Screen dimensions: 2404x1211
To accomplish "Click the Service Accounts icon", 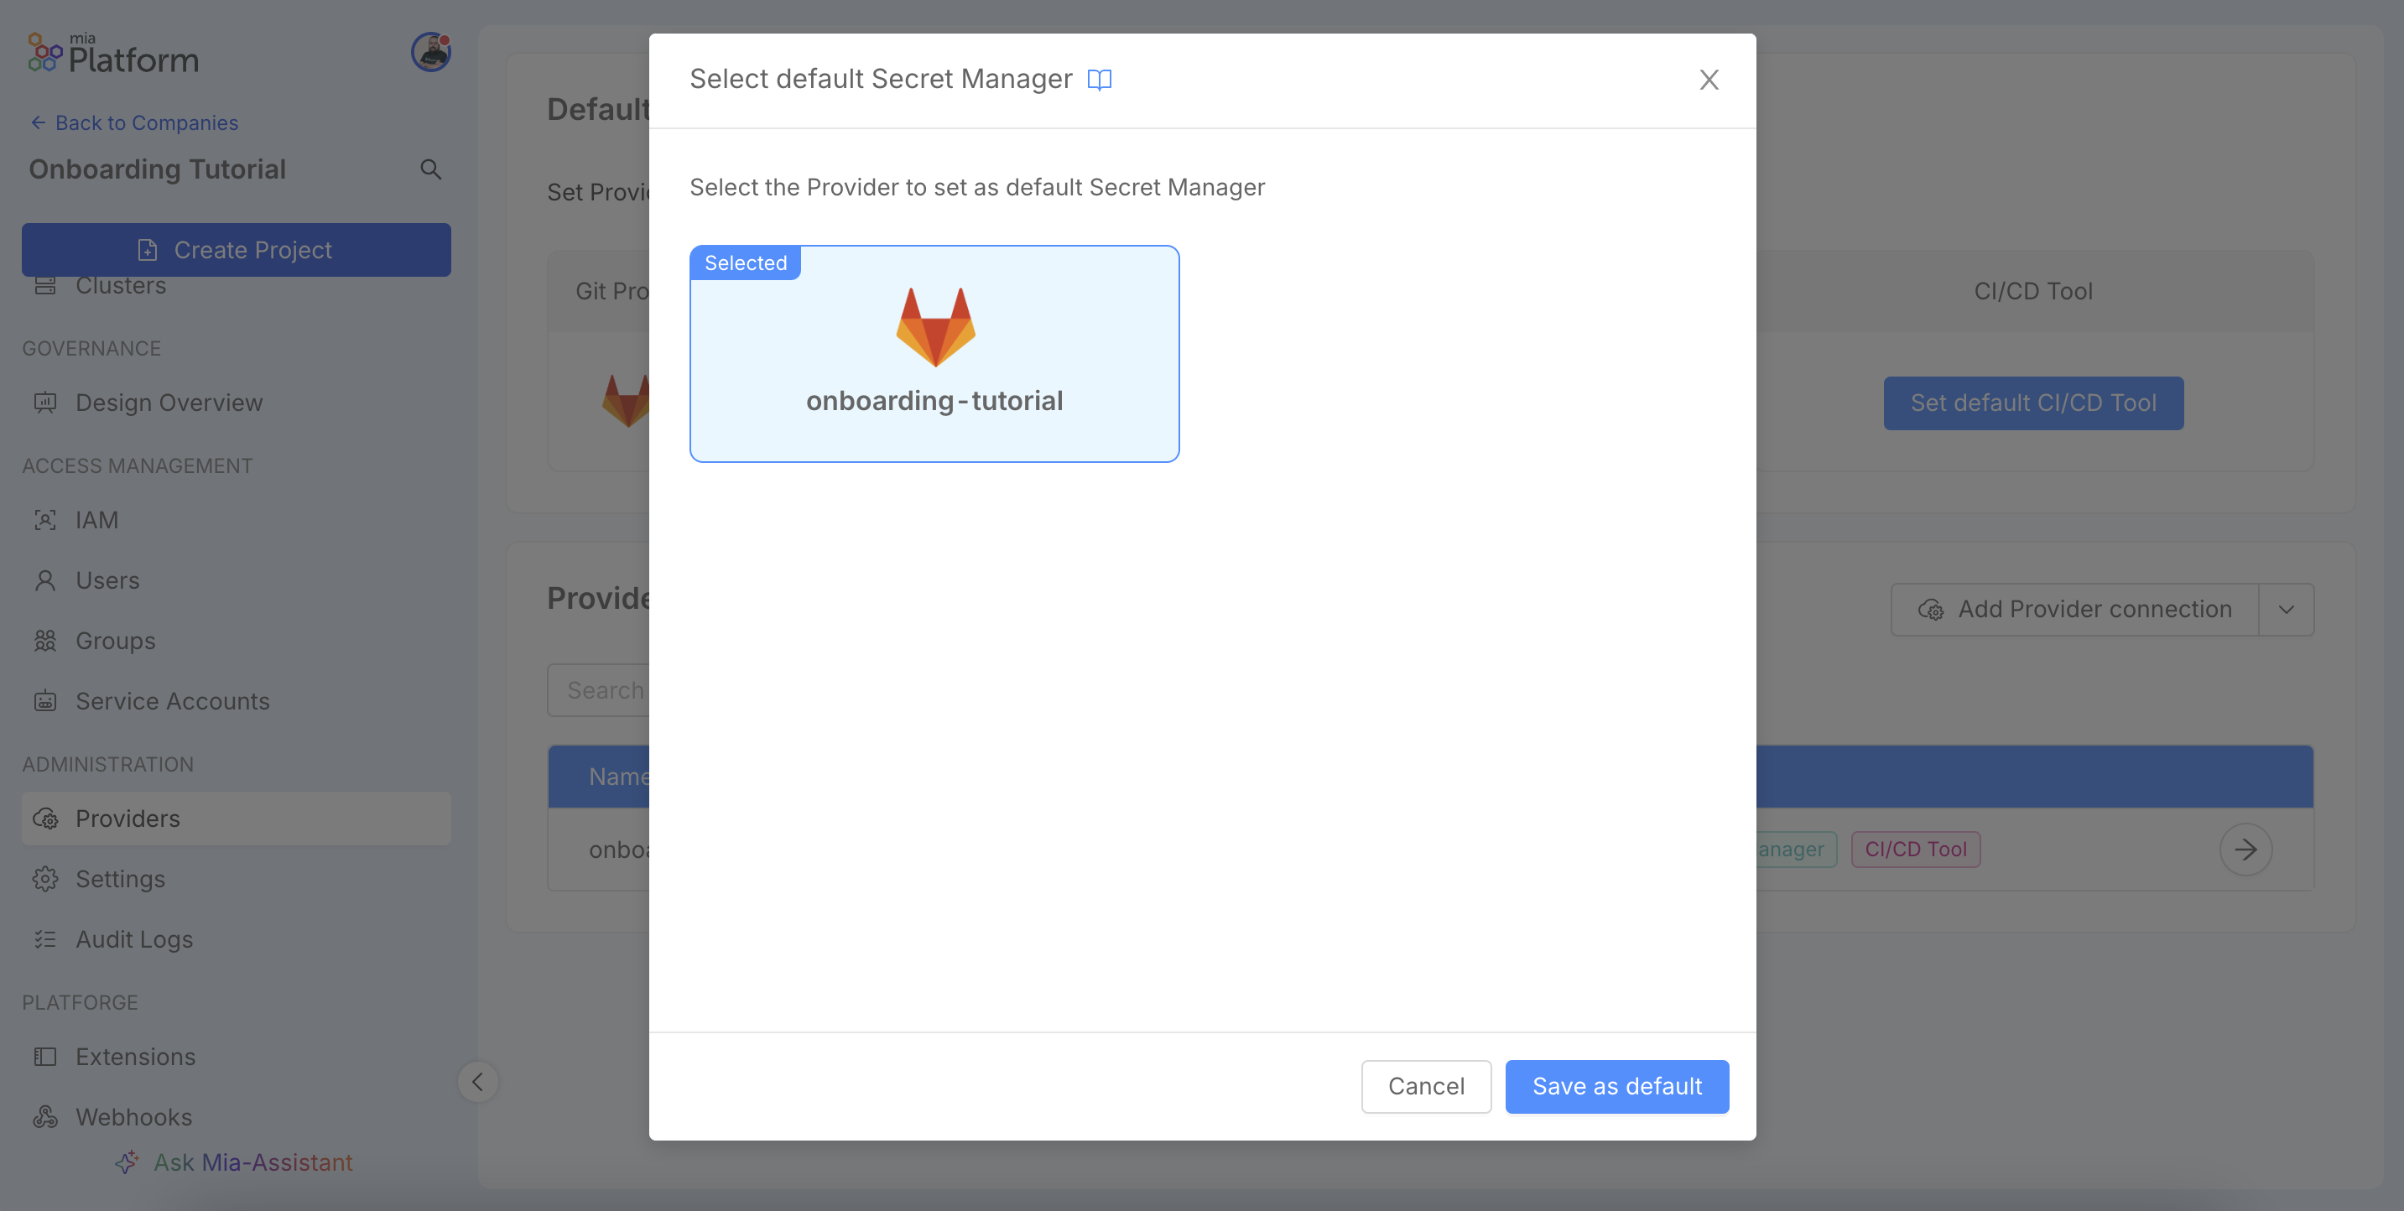I will point(44,700).
